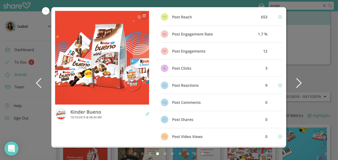The width and height of the screenshot is (338, 160).
Task: Select the highlighted white carousel dot
Action: [x=157, y=154]
